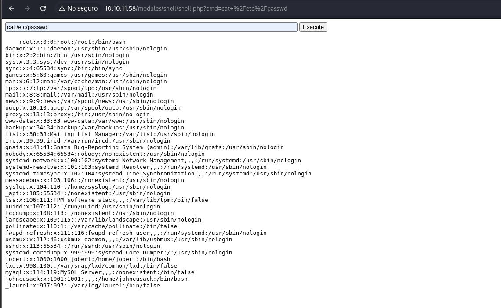501x308 pixels.
Task: Reload the shell.php page
Action: click(43, 8)
